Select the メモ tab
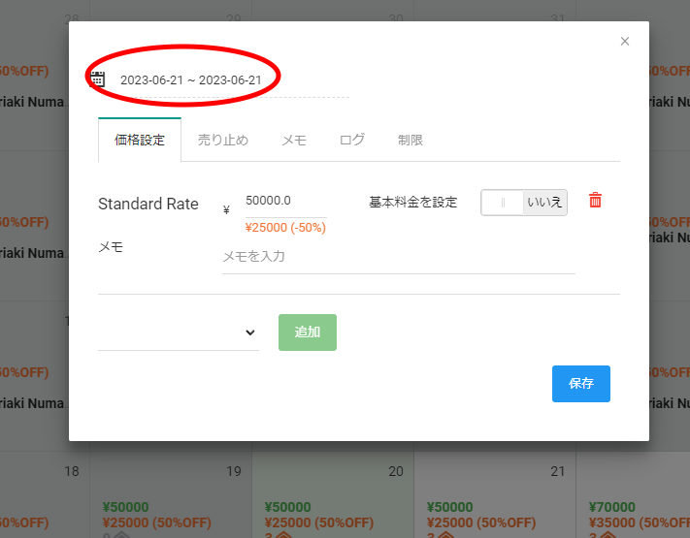The height and width of the screenshot is (538, 690). [x=294, y=140]
